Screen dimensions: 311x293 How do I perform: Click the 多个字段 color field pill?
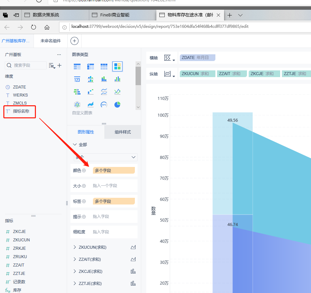click(114, 170)
